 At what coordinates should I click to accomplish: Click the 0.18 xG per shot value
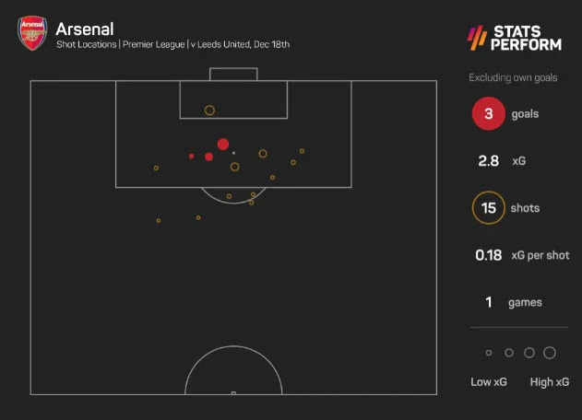[489, 255]
